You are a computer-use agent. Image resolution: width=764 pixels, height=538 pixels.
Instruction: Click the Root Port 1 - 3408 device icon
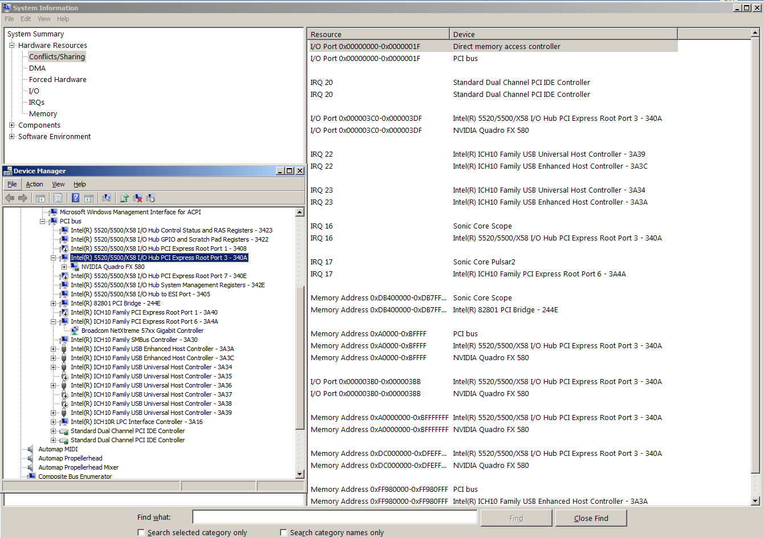tap(64, 248)
